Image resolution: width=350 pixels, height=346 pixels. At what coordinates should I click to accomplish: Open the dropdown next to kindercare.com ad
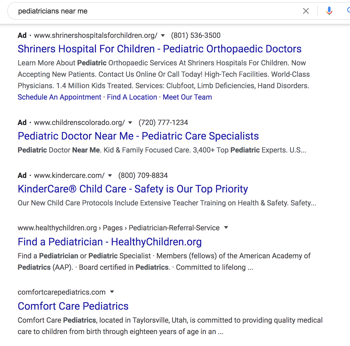click(x=110, y=176)
